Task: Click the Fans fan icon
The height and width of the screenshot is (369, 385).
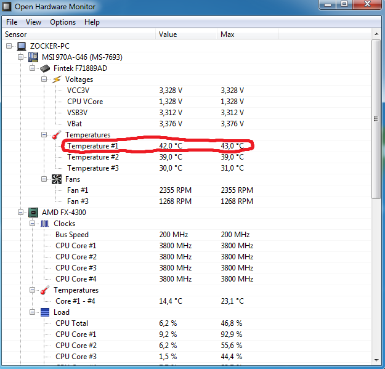Action: click(x=57, y=179)
